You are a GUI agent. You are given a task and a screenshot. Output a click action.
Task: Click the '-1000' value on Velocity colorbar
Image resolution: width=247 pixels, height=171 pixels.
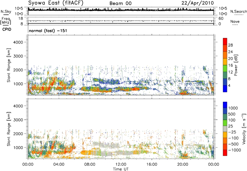(235, 150)
